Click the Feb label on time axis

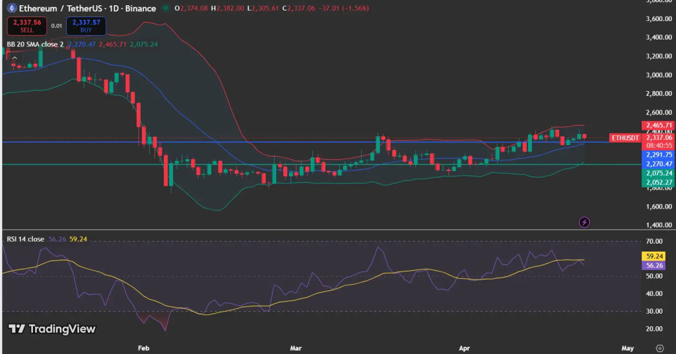click(x=143, y=348)
